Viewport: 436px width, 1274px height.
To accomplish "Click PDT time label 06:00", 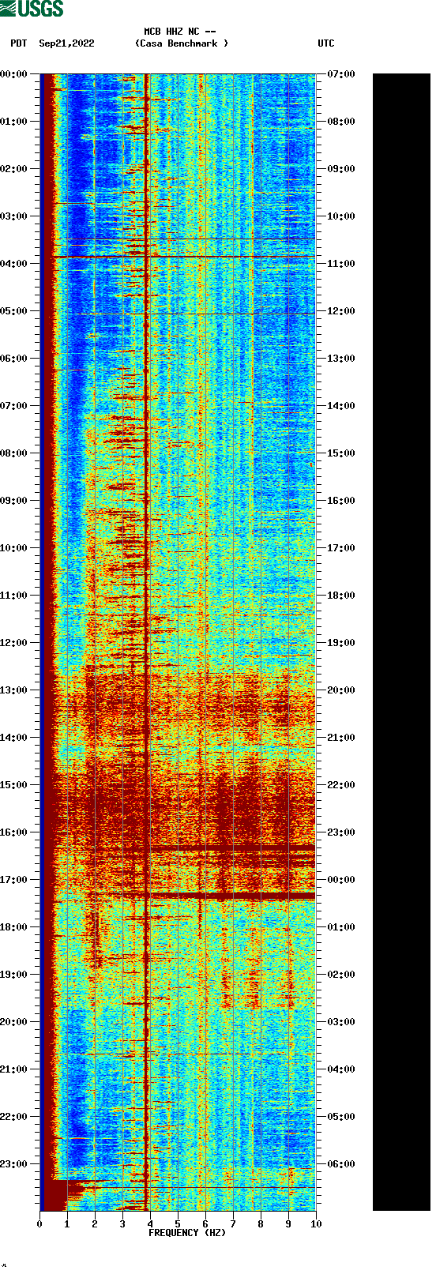I will [x=14, y=359].
